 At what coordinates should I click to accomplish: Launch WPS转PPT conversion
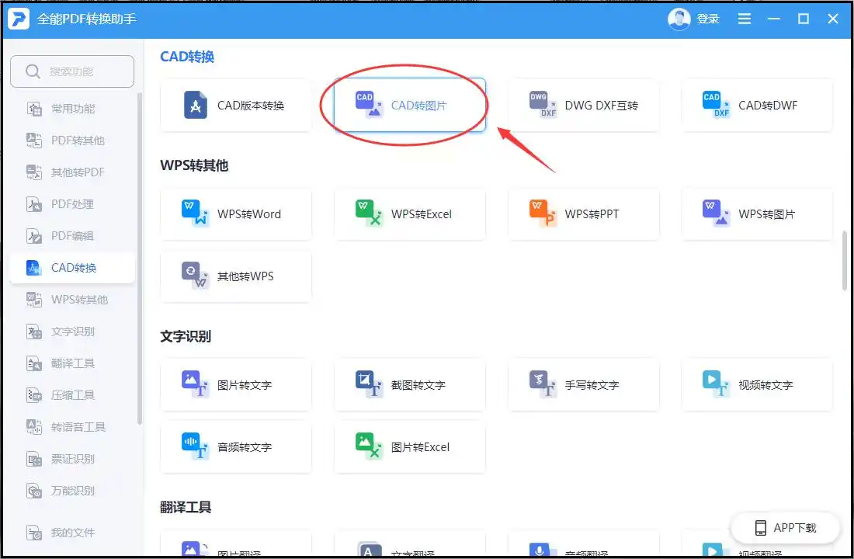[x=583, y=214]
